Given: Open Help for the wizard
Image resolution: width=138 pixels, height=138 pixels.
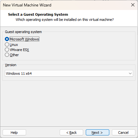Looking at the screenshot, I should 14,133.
